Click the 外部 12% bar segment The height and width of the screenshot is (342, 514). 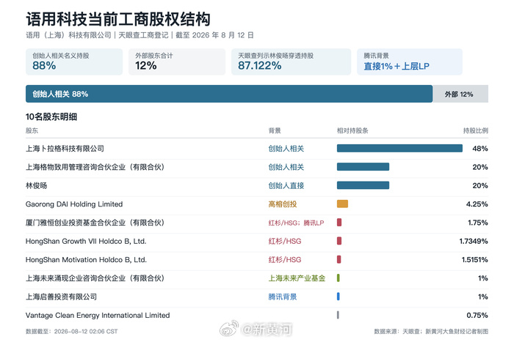click(x=460, y=94)
